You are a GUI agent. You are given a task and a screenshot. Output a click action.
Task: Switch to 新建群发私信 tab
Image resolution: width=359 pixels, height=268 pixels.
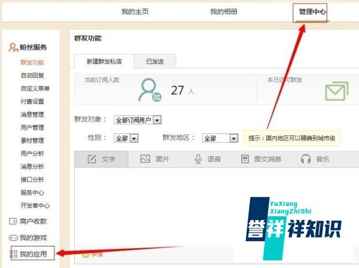pyautogui.click(x=104, y=62)
